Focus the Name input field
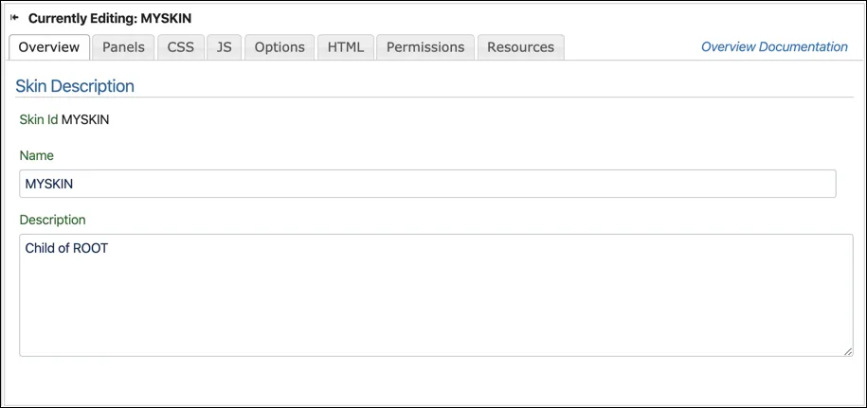 (427, 184)
